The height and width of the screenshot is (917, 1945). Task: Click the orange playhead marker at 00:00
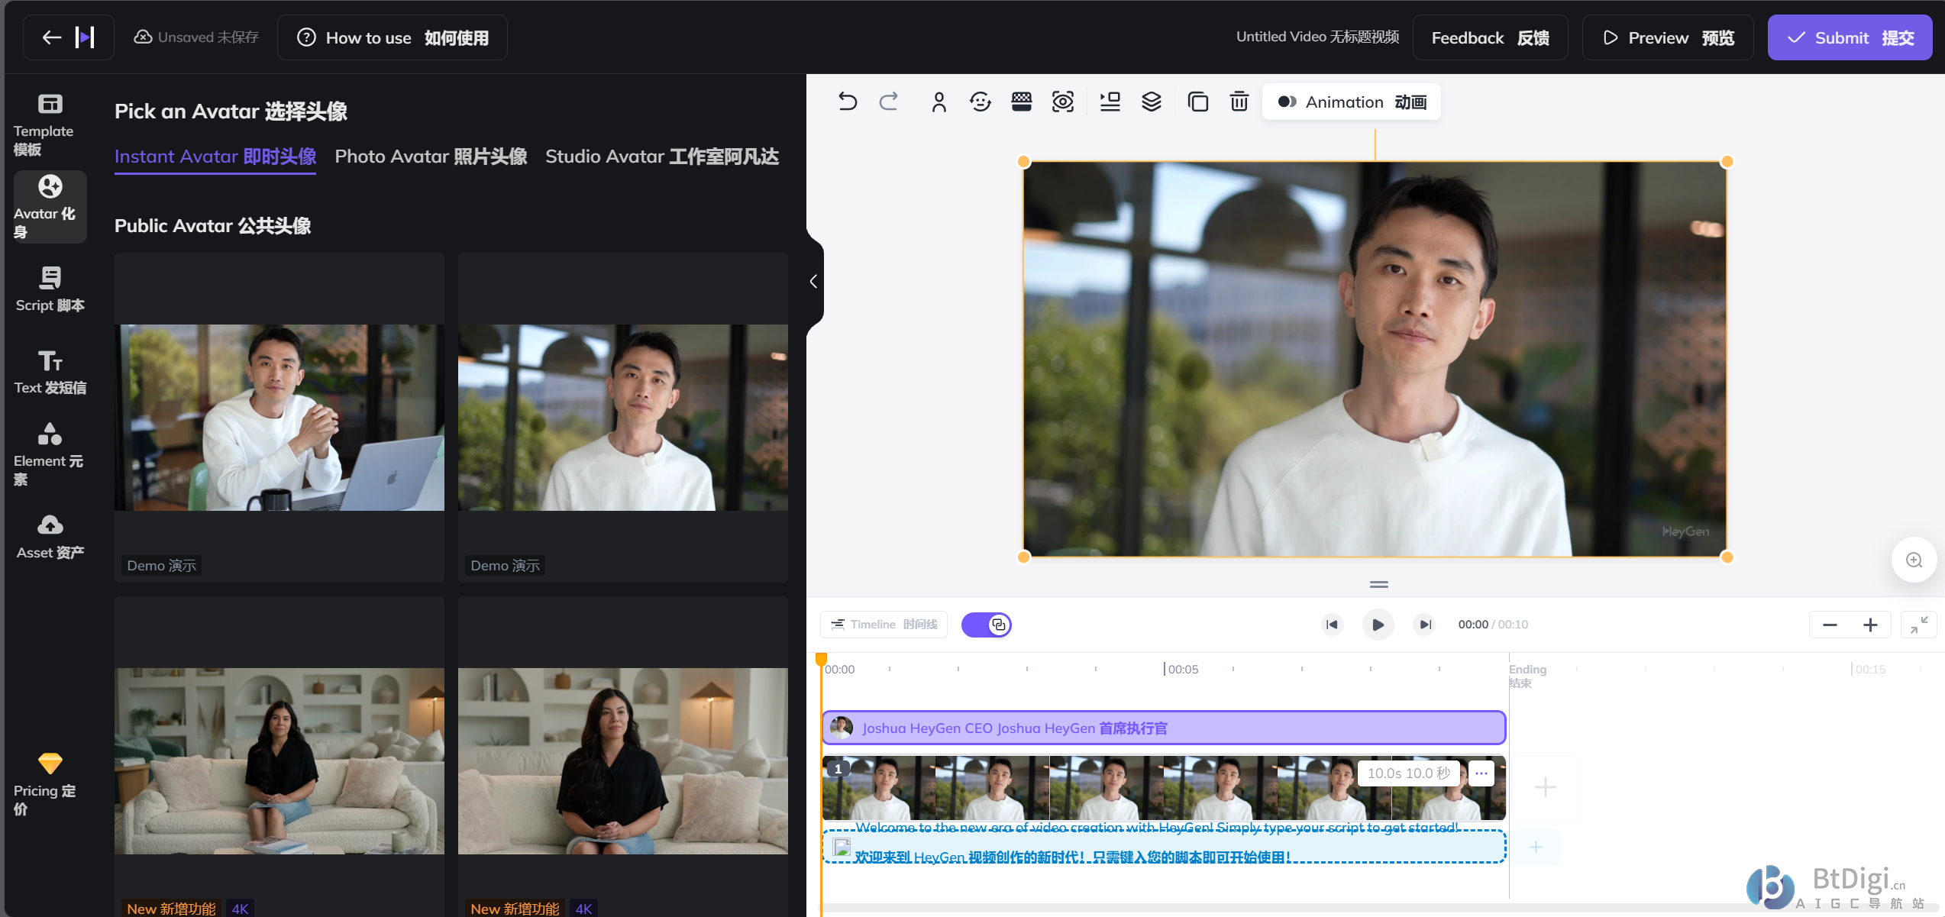[822, 660]
